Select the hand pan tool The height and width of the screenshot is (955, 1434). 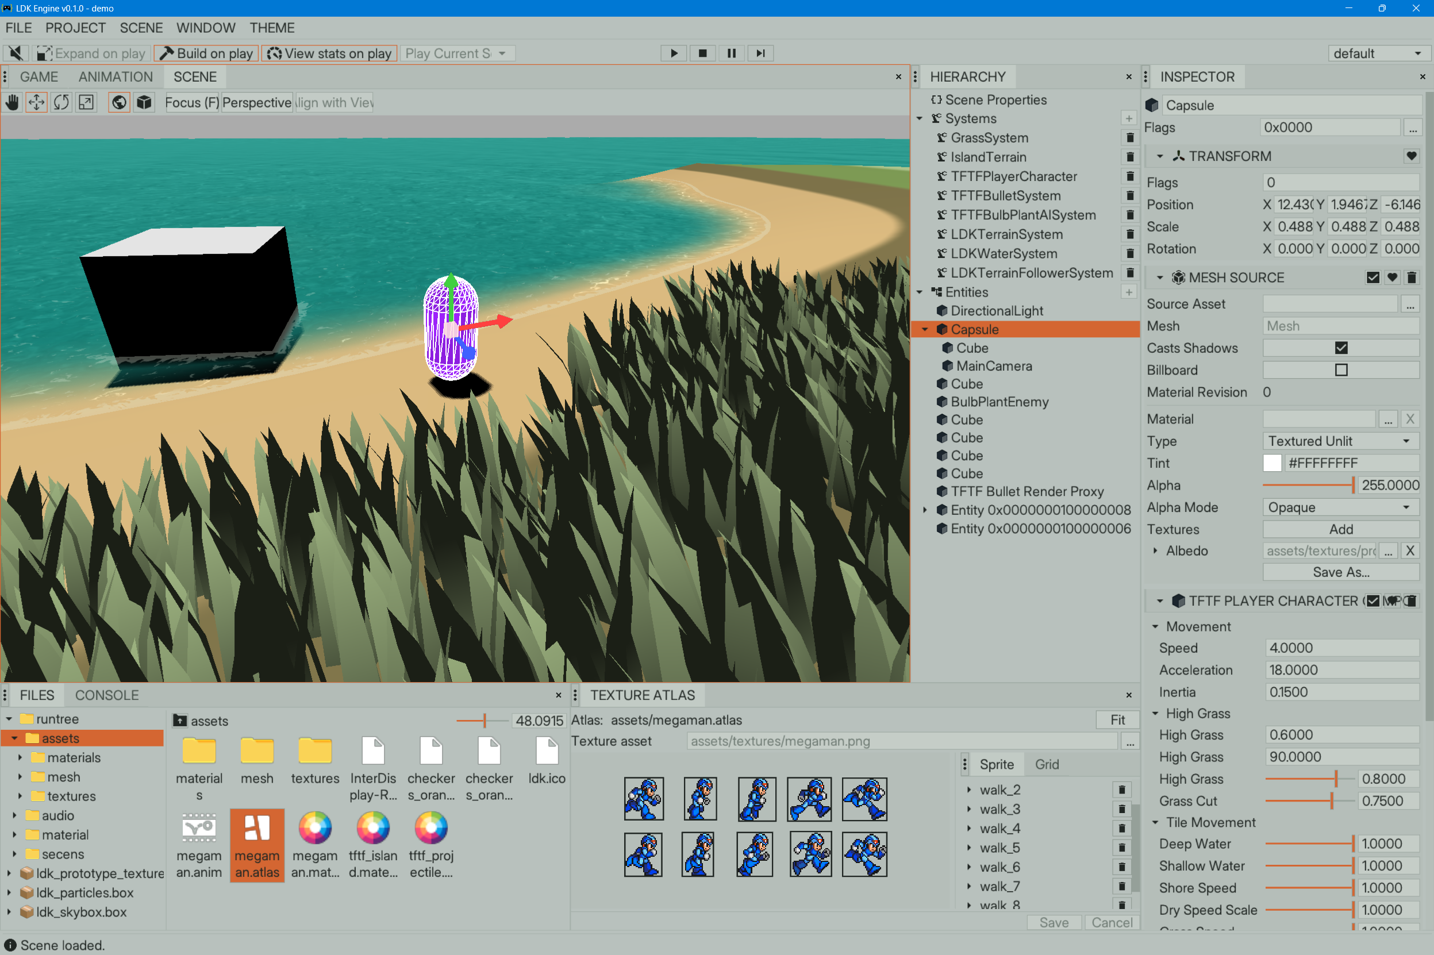click(x=12, y=102)
